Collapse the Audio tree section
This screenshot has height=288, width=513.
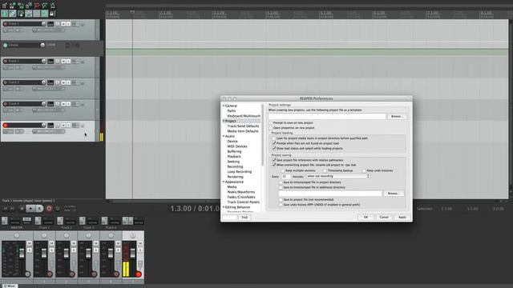click(224, 136)
